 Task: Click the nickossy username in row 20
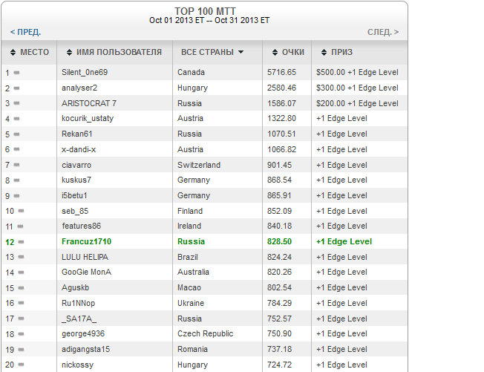(x=79, y=365)
